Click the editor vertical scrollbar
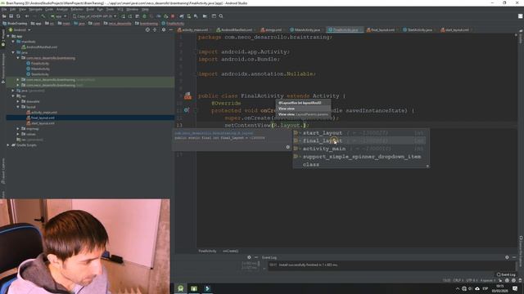This screenshot has width=524, height=294. pyautogui.click(x=517, y=140)
